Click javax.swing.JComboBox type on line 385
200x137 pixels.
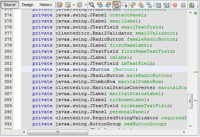(85, 81)
